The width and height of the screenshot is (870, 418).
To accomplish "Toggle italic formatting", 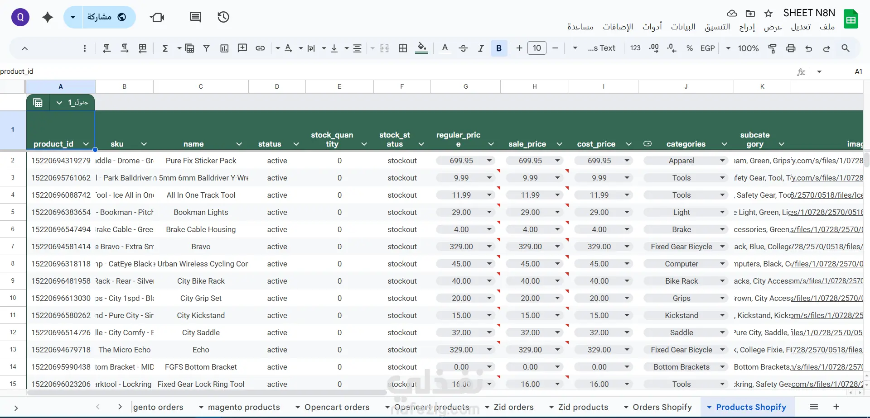I will (481, 48).
